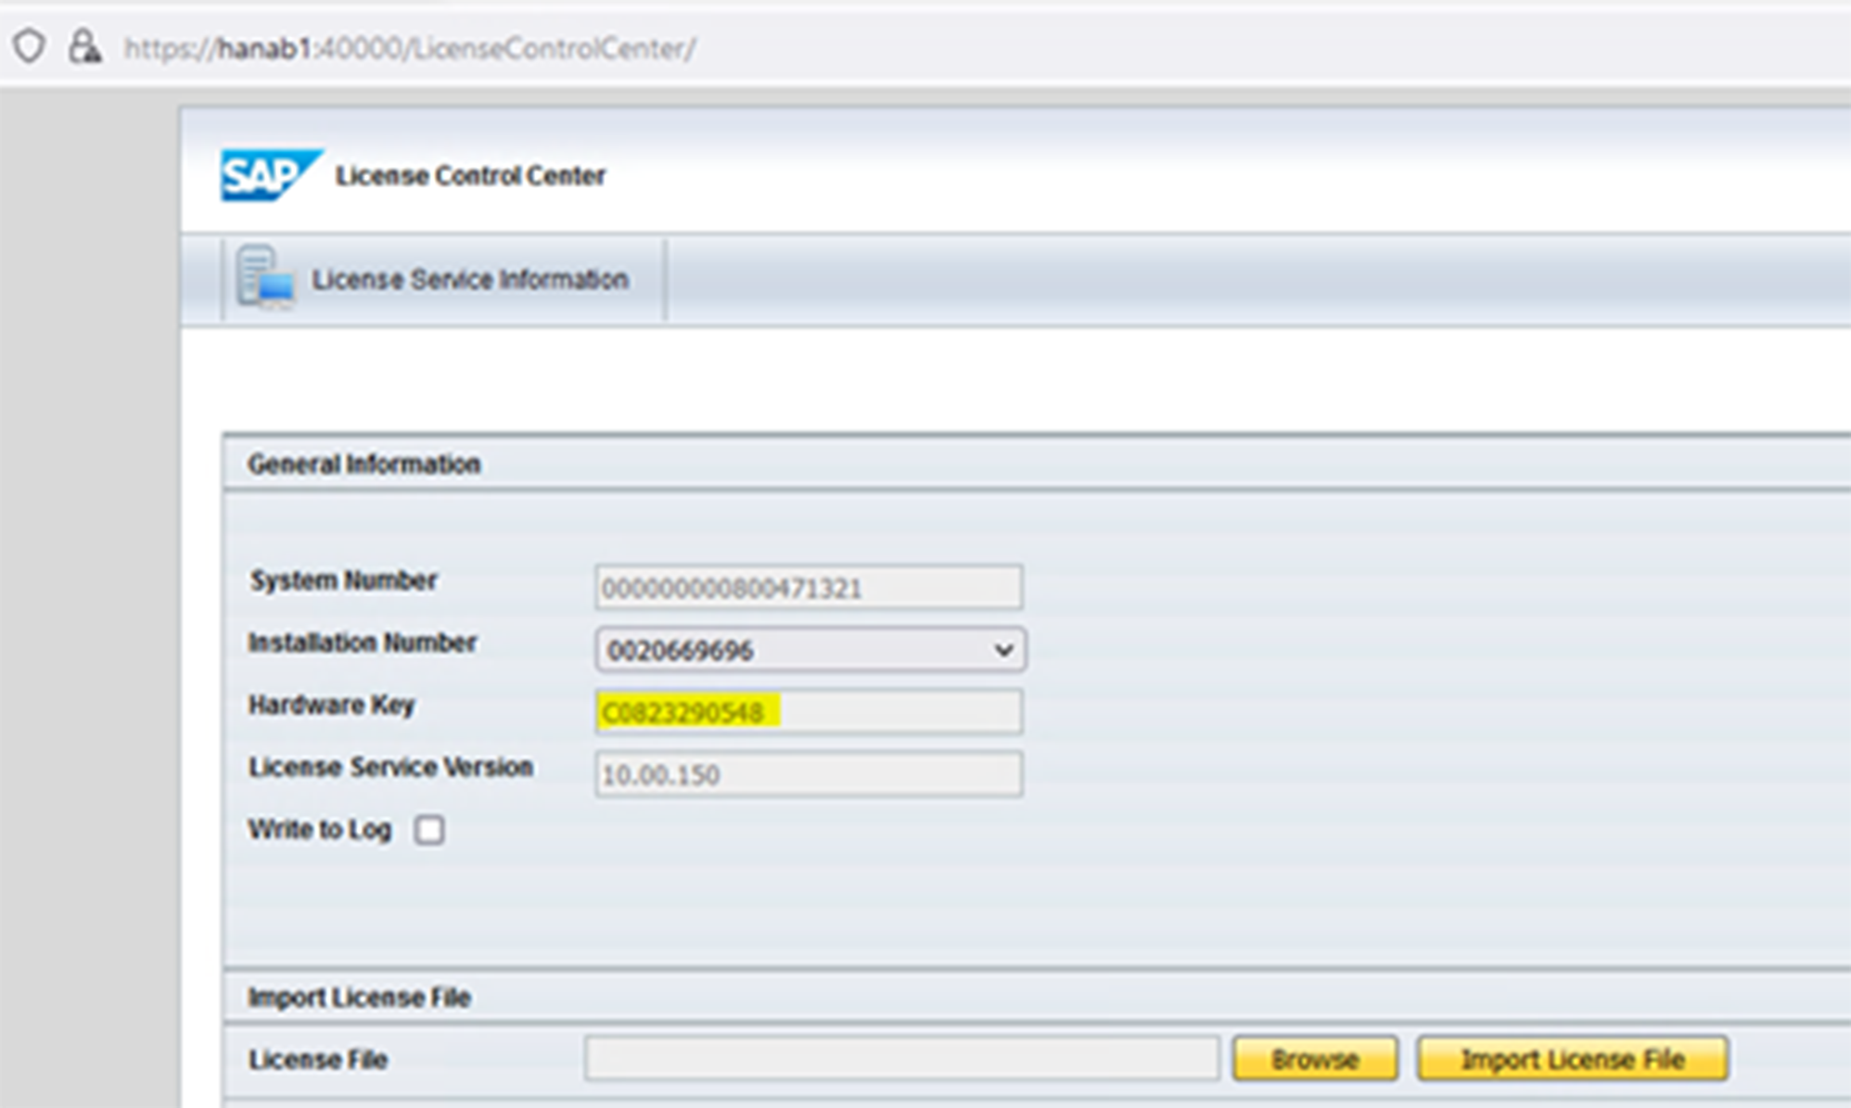Click the Write to Log label text
The image size is (1851, 1108).
318,830
